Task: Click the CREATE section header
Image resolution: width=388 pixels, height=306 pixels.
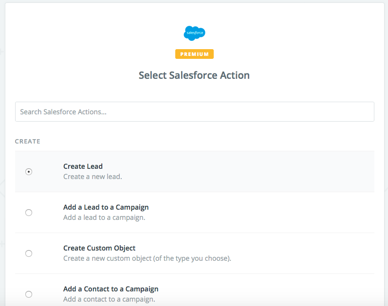Action: 28,142
